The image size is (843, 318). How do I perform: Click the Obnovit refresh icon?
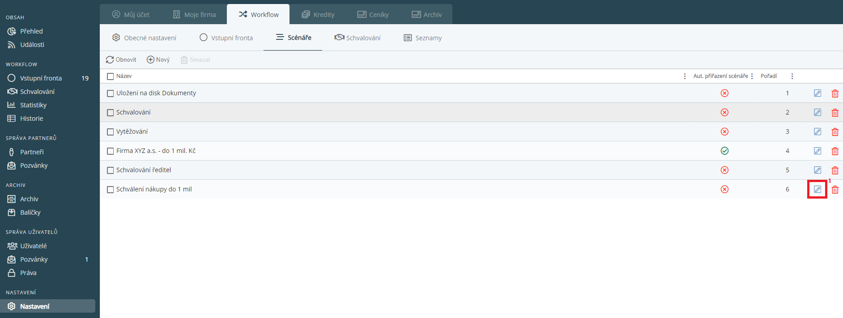click(x=110, y=60)
